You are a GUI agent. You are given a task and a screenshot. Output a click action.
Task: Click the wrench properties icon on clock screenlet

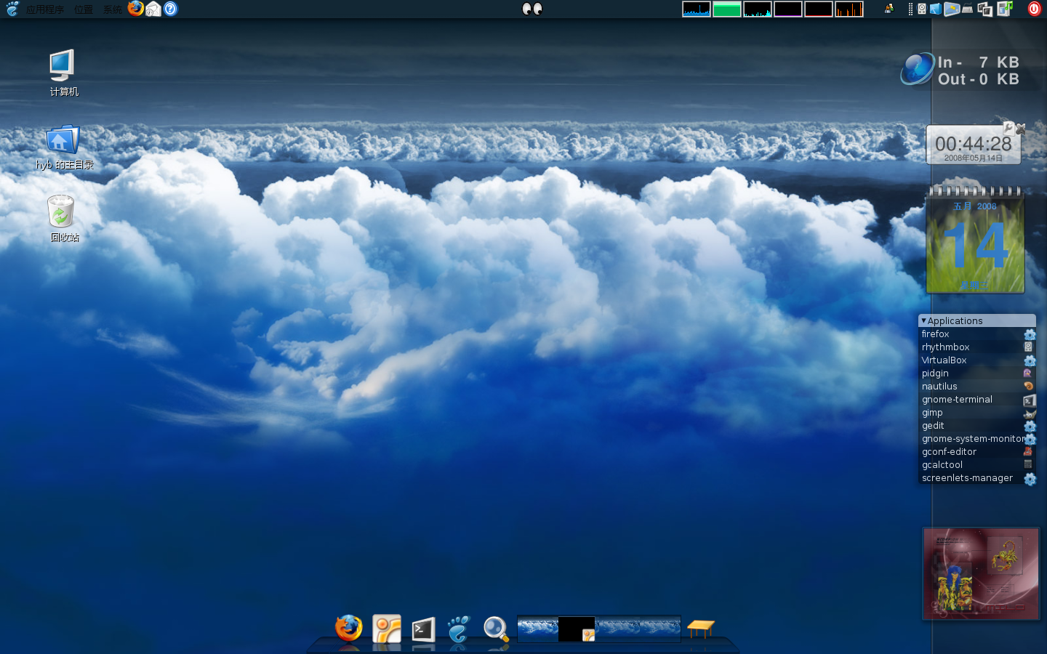pos(1009,128)
